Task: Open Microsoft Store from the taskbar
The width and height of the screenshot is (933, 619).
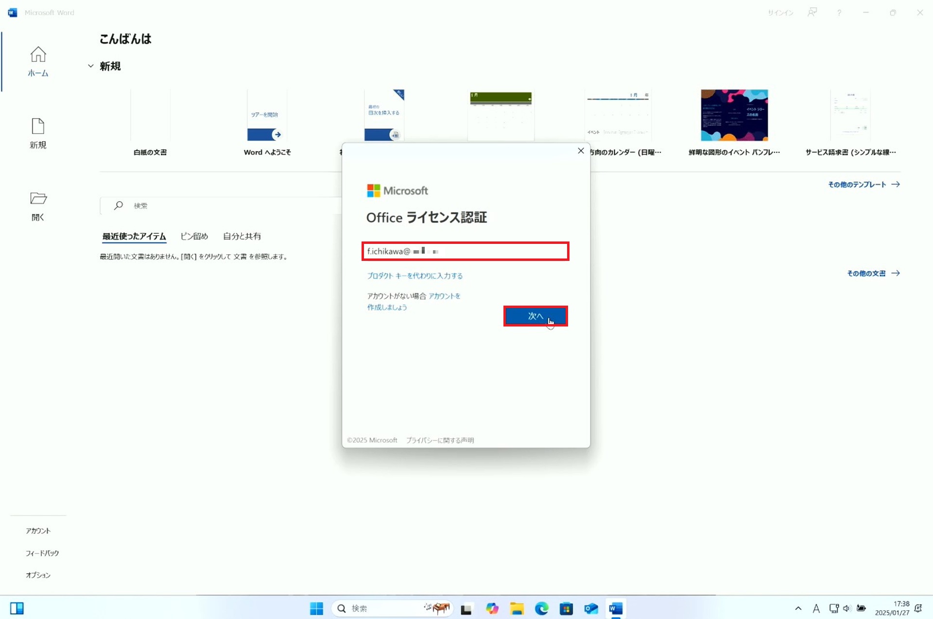Action: pyautogui.click(x=566, y=608)
